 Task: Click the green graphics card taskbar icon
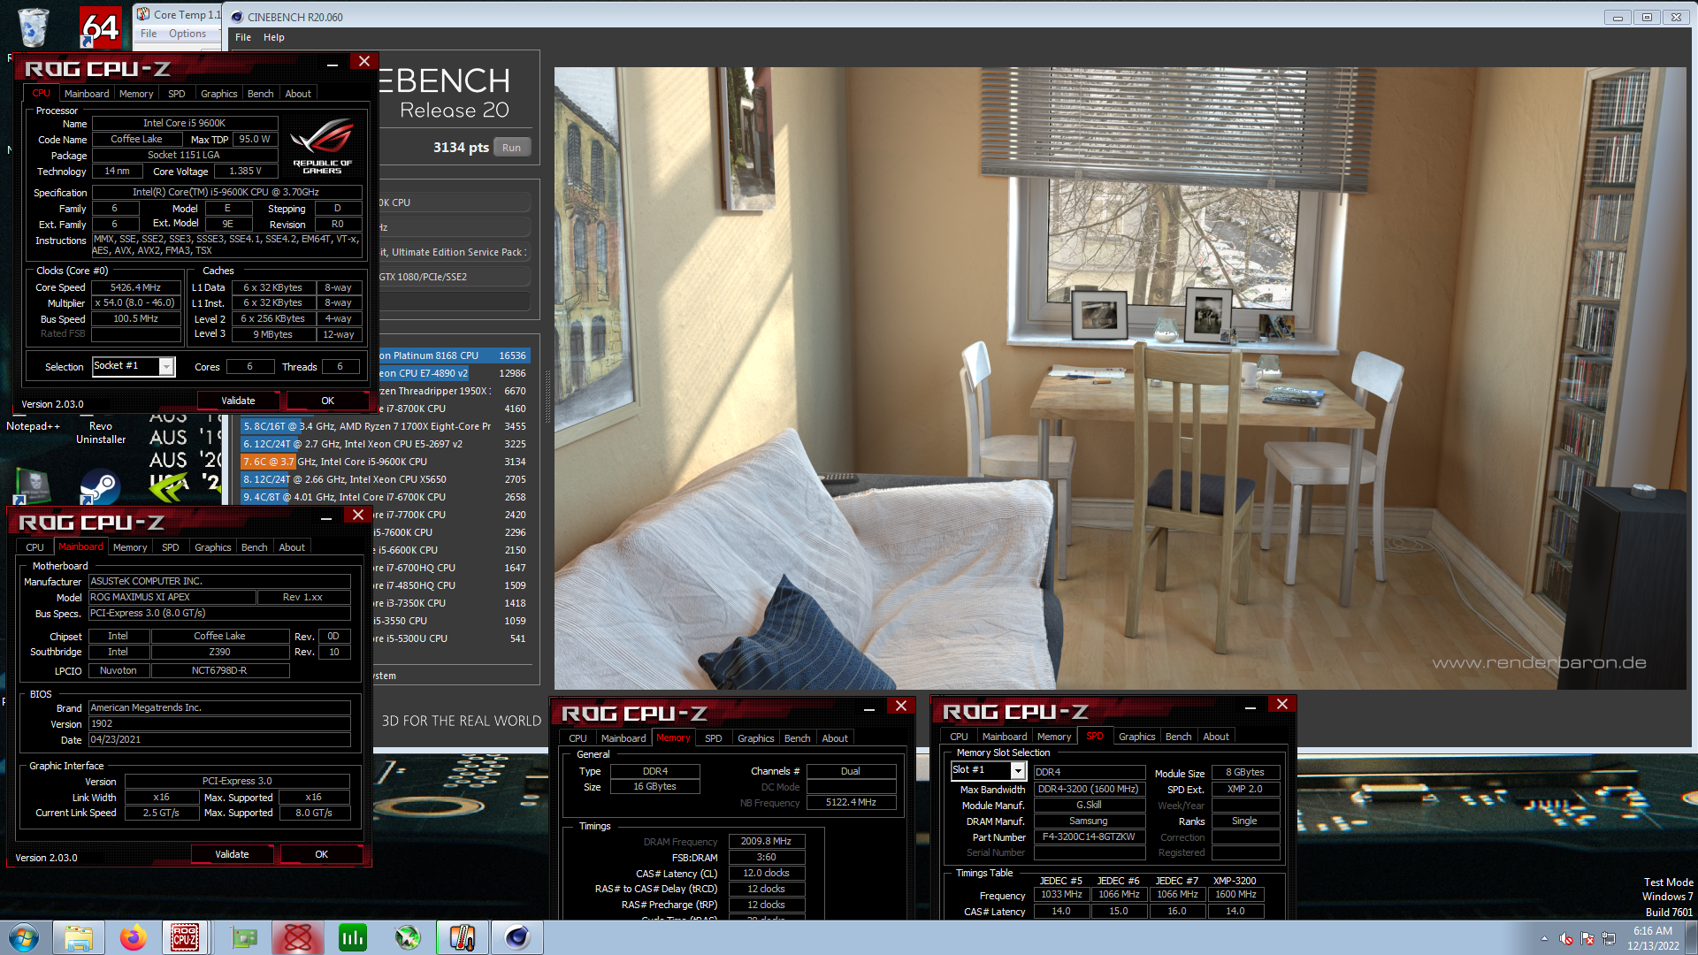tap(243, 937)
